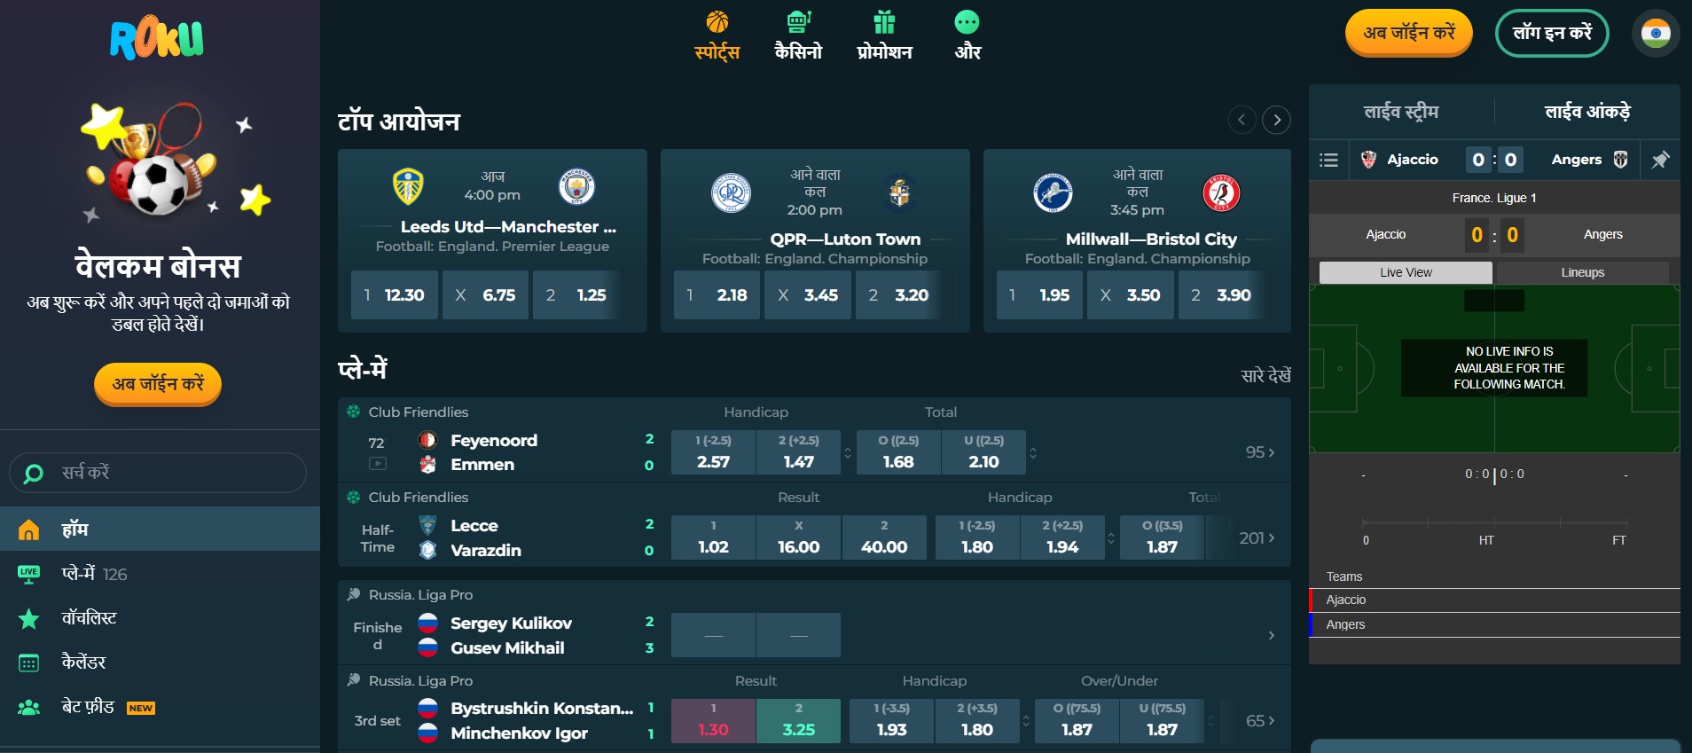Open the Roku logo home link
1692x753 pixels.
point(157,38)
